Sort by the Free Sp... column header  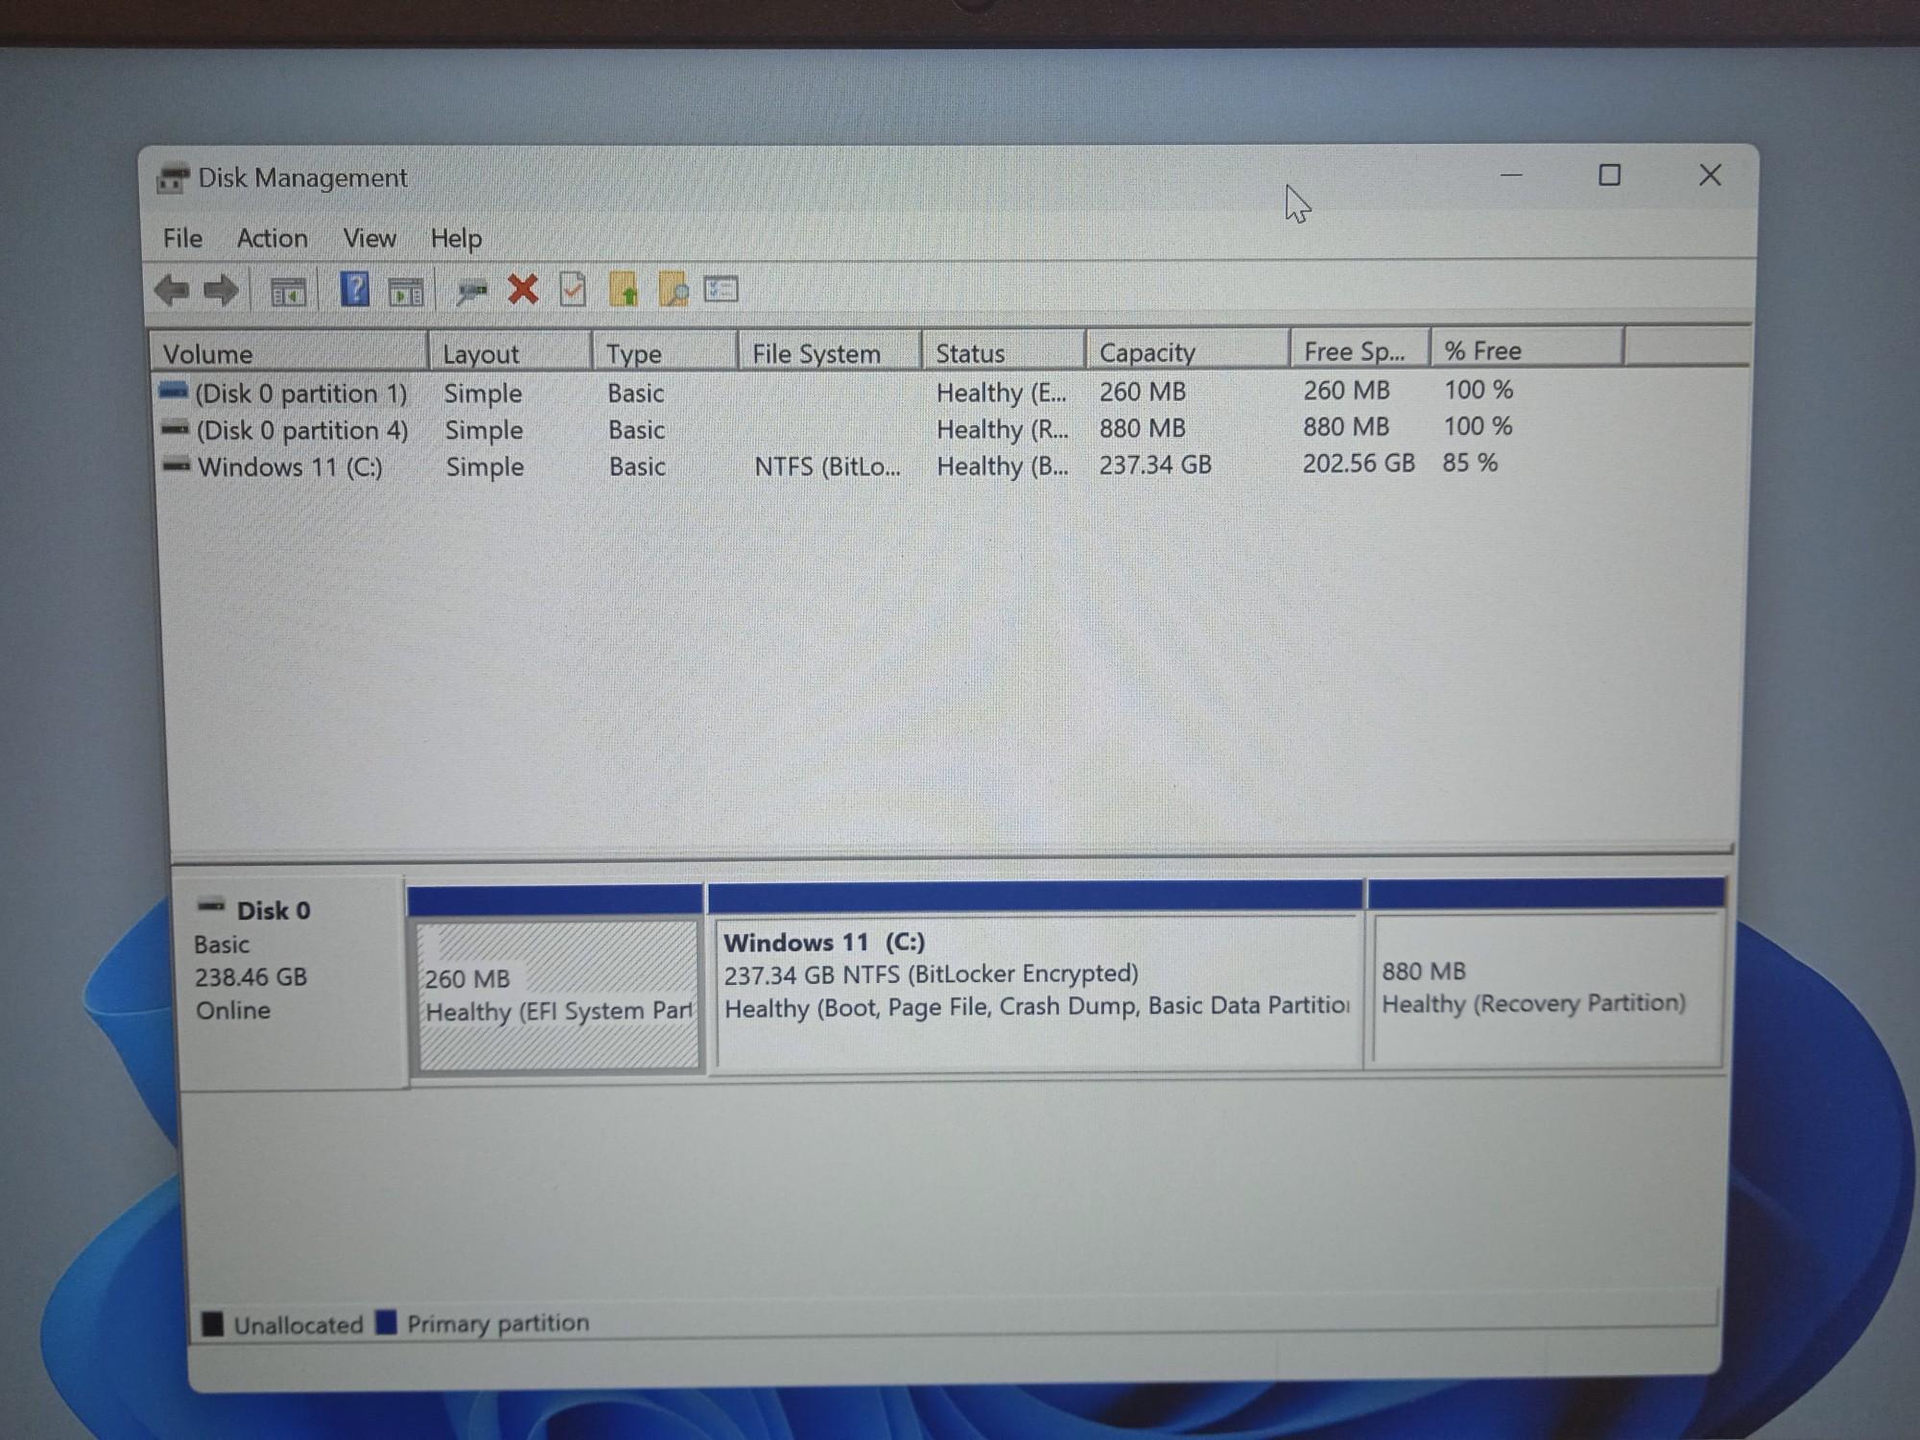point(1360,349)
